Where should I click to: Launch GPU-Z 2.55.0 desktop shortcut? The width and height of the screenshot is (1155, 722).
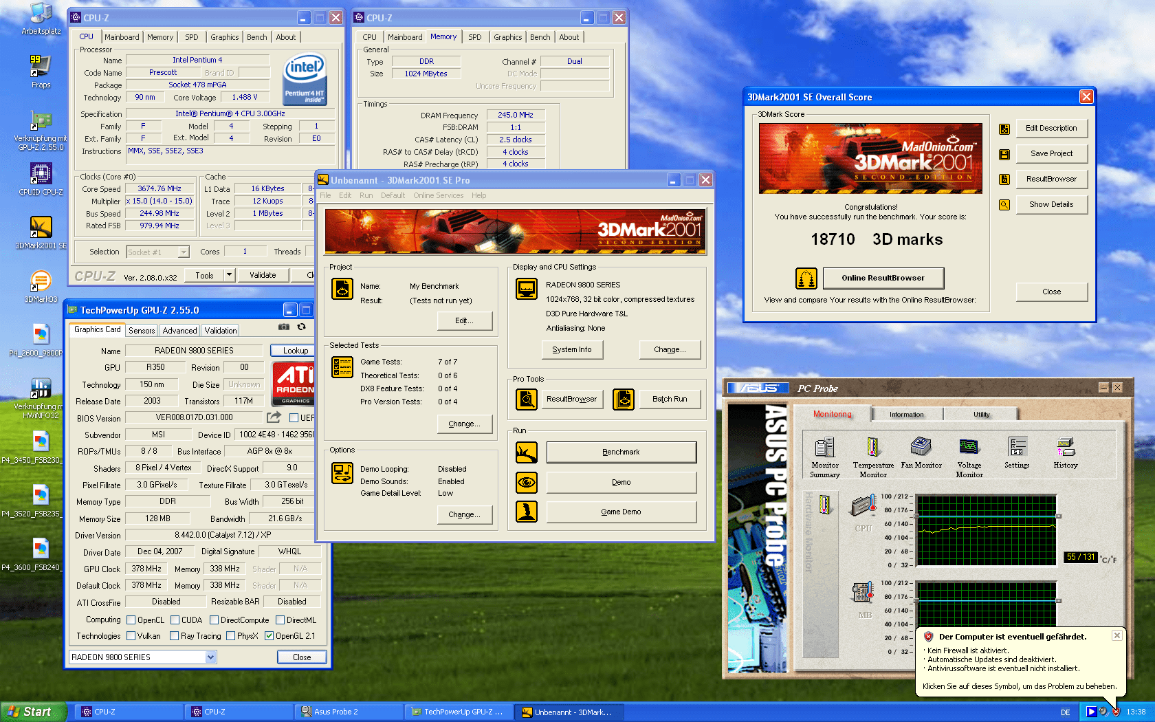[x=41, y=131]
